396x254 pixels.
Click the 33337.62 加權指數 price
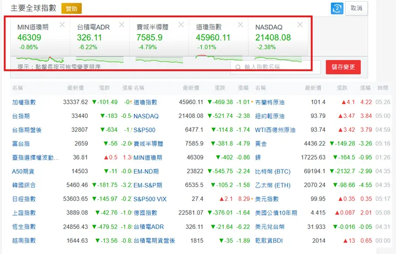tap(75, 102)
